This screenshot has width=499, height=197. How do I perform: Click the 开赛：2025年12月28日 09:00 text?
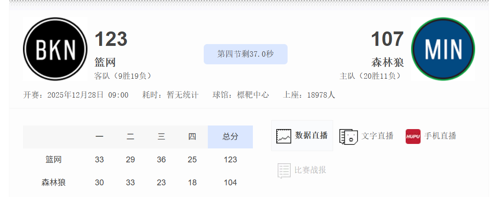click(x=76, y=95)
